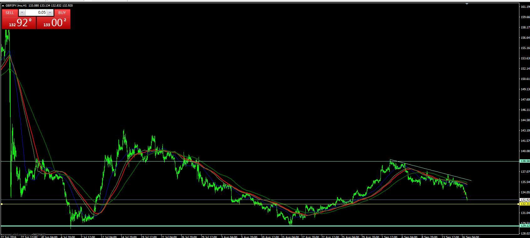530x238 pixels.
Task: Click the 161.19 price scale label
Action: pos(525,7)
